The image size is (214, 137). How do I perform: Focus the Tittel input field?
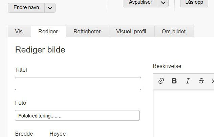point(78,84)
